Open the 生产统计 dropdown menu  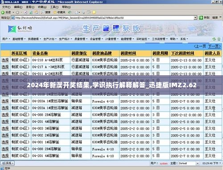(65, 39)
